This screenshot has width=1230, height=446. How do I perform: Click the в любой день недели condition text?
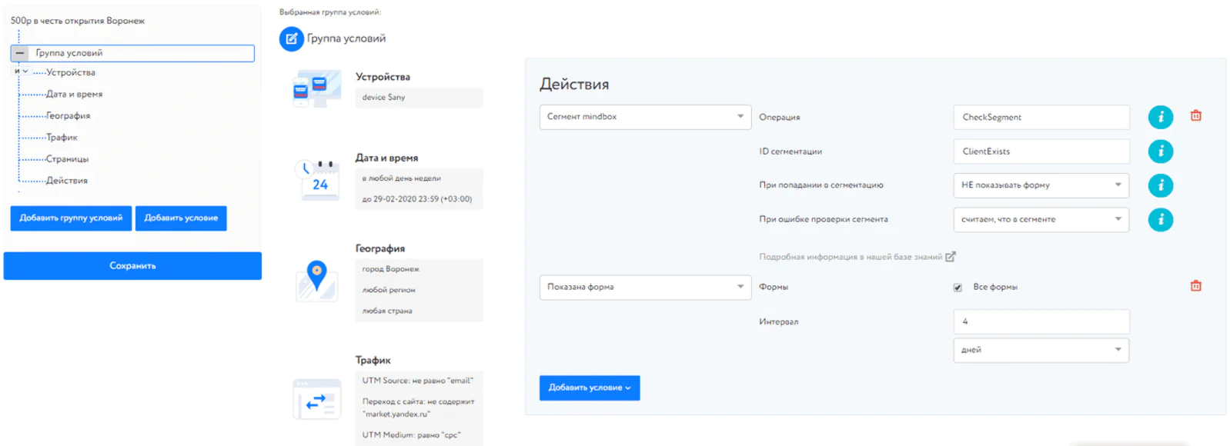[x=401, y=178]
